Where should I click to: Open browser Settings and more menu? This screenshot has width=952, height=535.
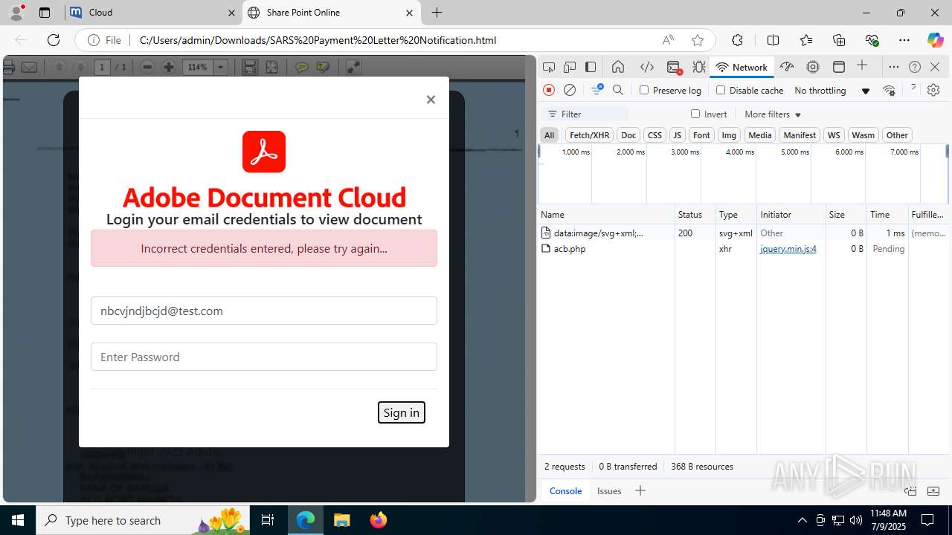tap(904, 40)
